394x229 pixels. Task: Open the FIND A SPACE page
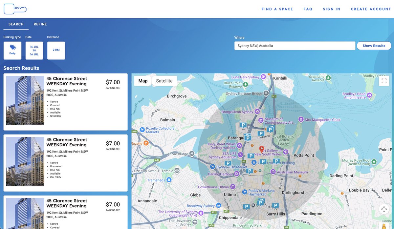(x=277, y=9)
